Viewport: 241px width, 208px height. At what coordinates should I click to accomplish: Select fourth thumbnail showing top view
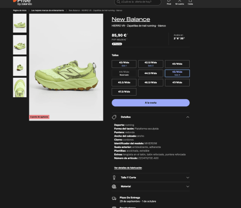(x=20, y=87)
